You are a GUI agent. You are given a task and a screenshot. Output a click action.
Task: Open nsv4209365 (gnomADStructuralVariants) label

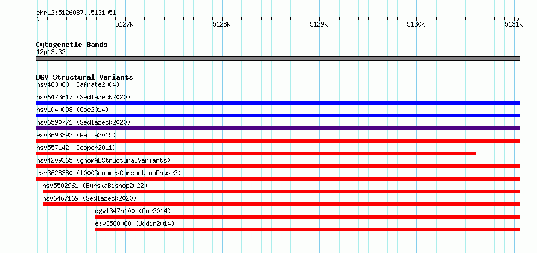103,160
